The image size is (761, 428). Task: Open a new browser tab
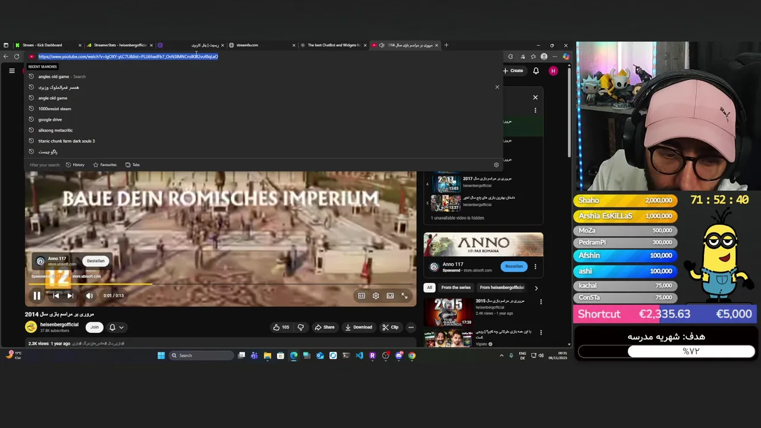pyautogui.click(x=446, y=45)
